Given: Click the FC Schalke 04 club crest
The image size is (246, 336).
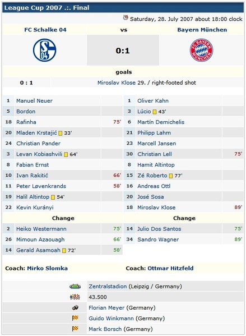Looking at the screenshot, I should pyautogui.click(x=44, y=50).
